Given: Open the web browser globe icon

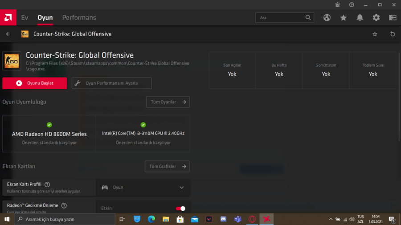Looking at the screenshot, I should 327,18.
